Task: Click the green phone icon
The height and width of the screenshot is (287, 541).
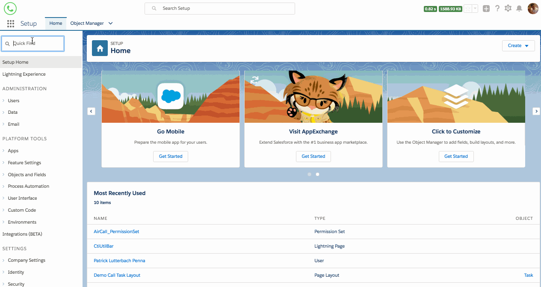Action: (x=10, y=9)
